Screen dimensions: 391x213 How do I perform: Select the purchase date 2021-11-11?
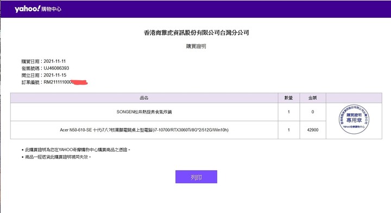pyautogui.click(x=55, y=61)
